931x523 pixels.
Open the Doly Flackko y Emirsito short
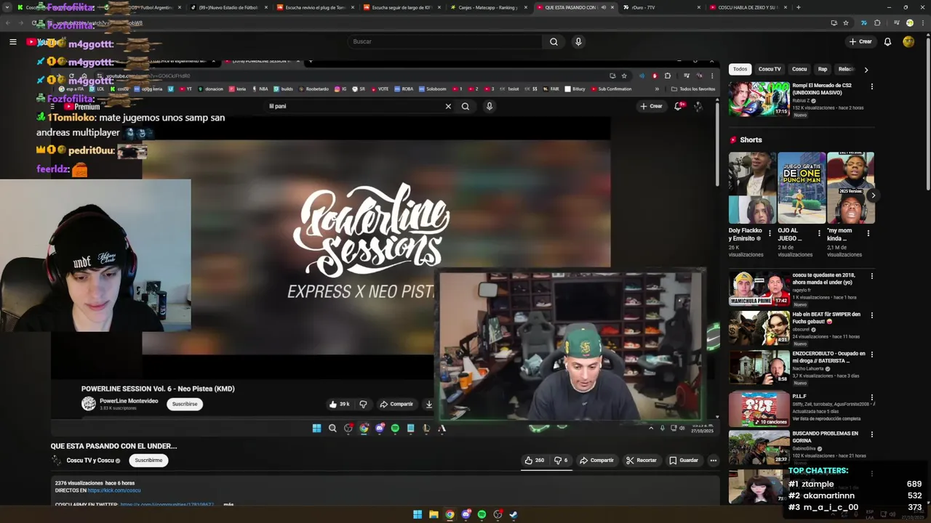pos(752,188)
